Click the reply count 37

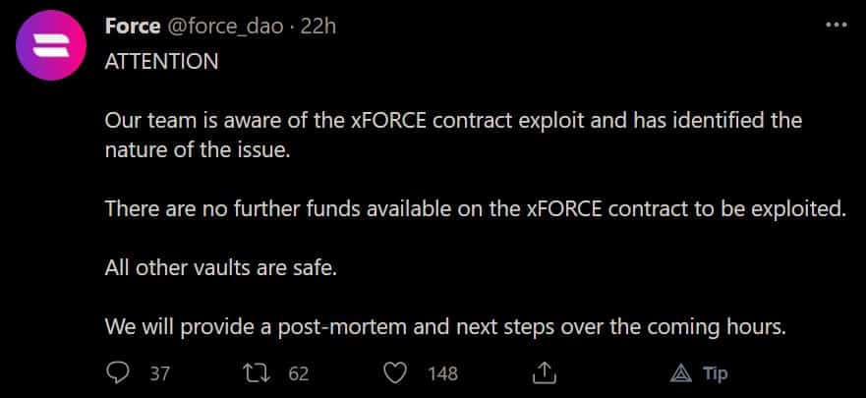pos(160,374)
